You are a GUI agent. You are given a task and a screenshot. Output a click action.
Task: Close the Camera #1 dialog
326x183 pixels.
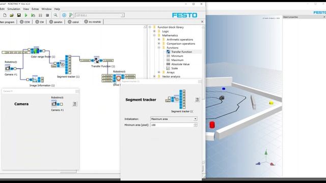[x=77, y=91]
